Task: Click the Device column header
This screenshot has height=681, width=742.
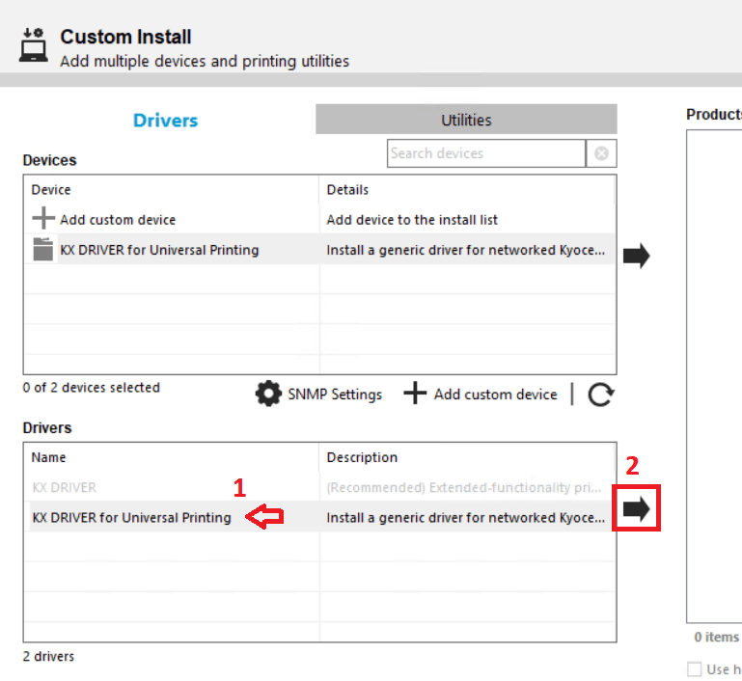Action: (x=51, y=190)
